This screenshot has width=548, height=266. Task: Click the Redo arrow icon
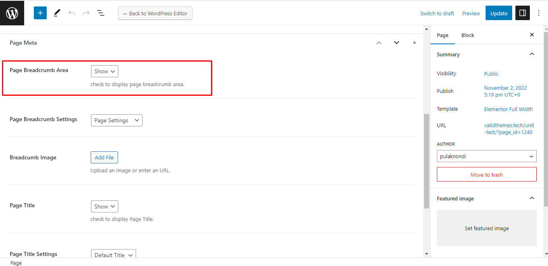[x=86, y=13]
